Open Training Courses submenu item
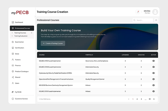168x111 pixels. click(x=20, y=33)
